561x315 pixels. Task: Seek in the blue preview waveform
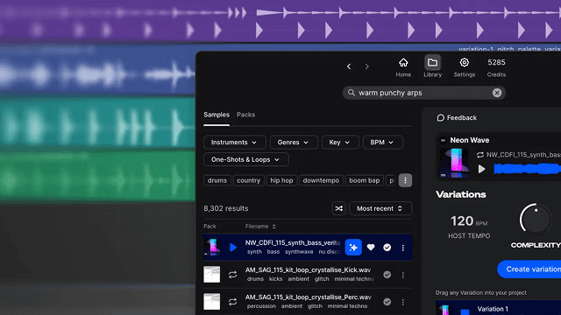pos(527,169)
